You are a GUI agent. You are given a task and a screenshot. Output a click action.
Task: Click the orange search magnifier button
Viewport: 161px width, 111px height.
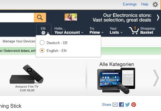(40, 17)
